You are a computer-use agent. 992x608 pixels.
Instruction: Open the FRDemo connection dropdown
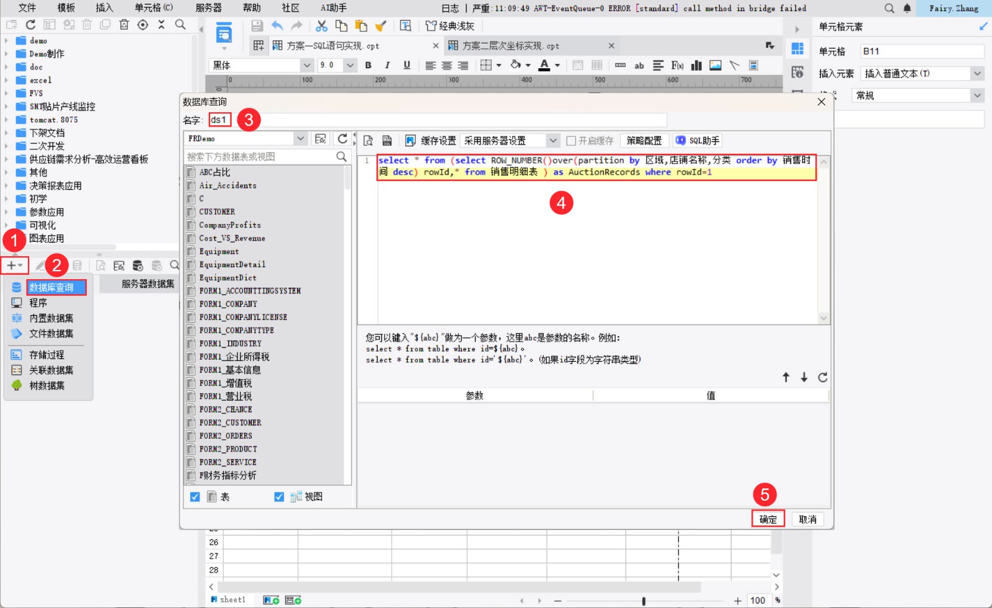[301, 138]
